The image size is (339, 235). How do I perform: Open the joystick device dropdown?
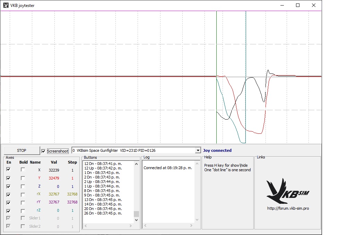click(x=198, y=150)
